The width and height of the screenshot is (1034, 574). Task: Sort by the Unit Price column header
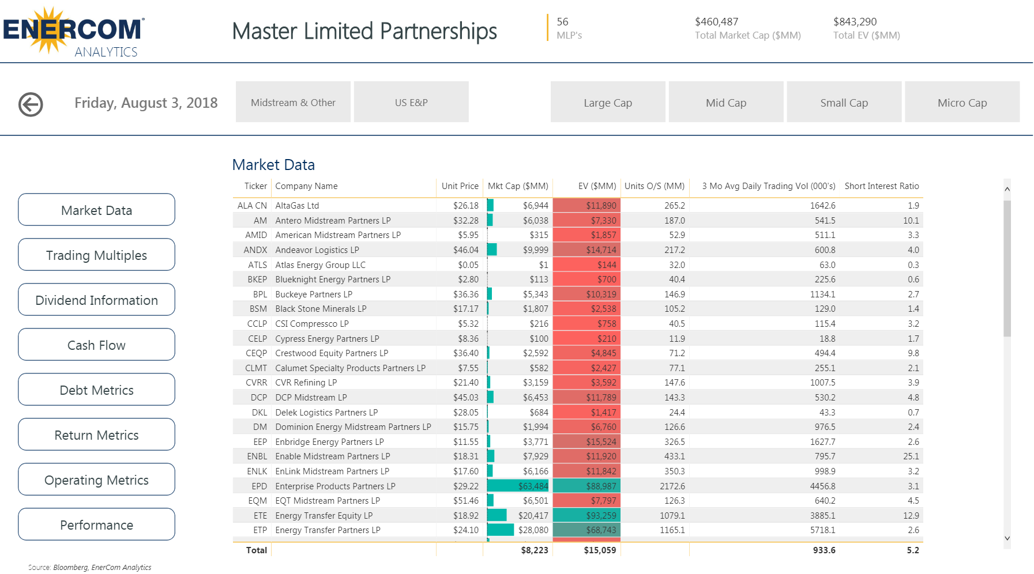460,186
